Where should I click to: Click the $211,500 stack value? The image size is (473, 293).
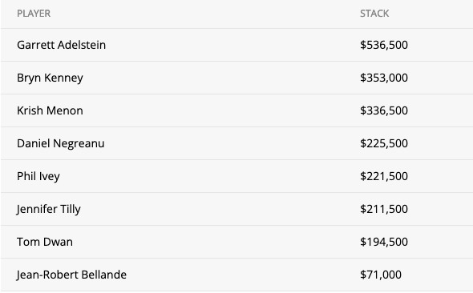click(384, 209)
